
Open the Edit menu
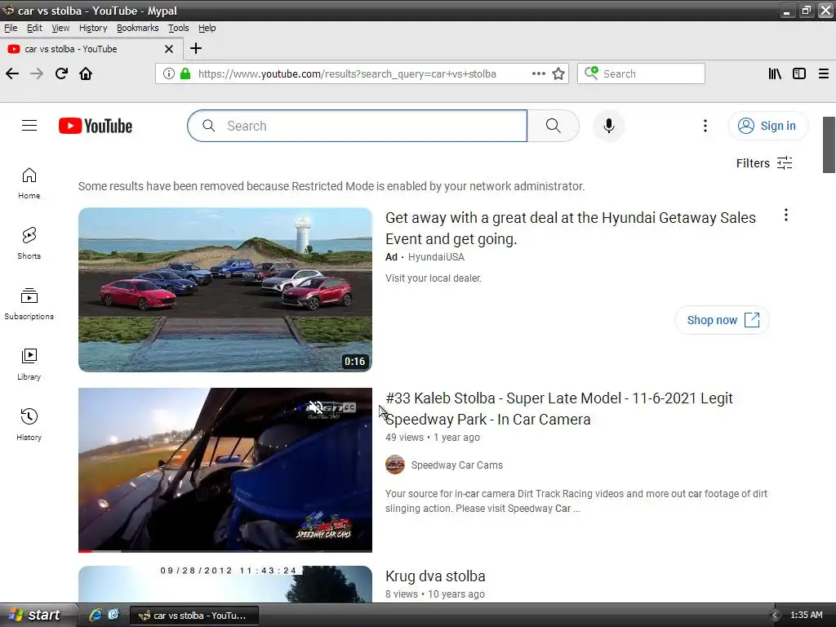34,28
